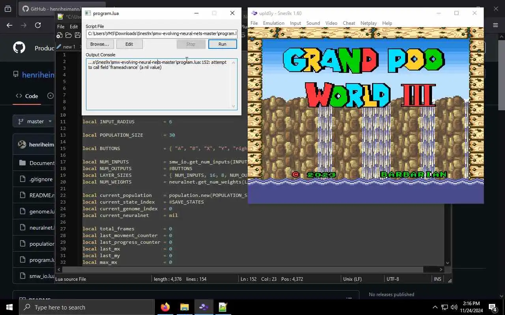Click code line 11 INPUT_RADIUS

point(127,122)
